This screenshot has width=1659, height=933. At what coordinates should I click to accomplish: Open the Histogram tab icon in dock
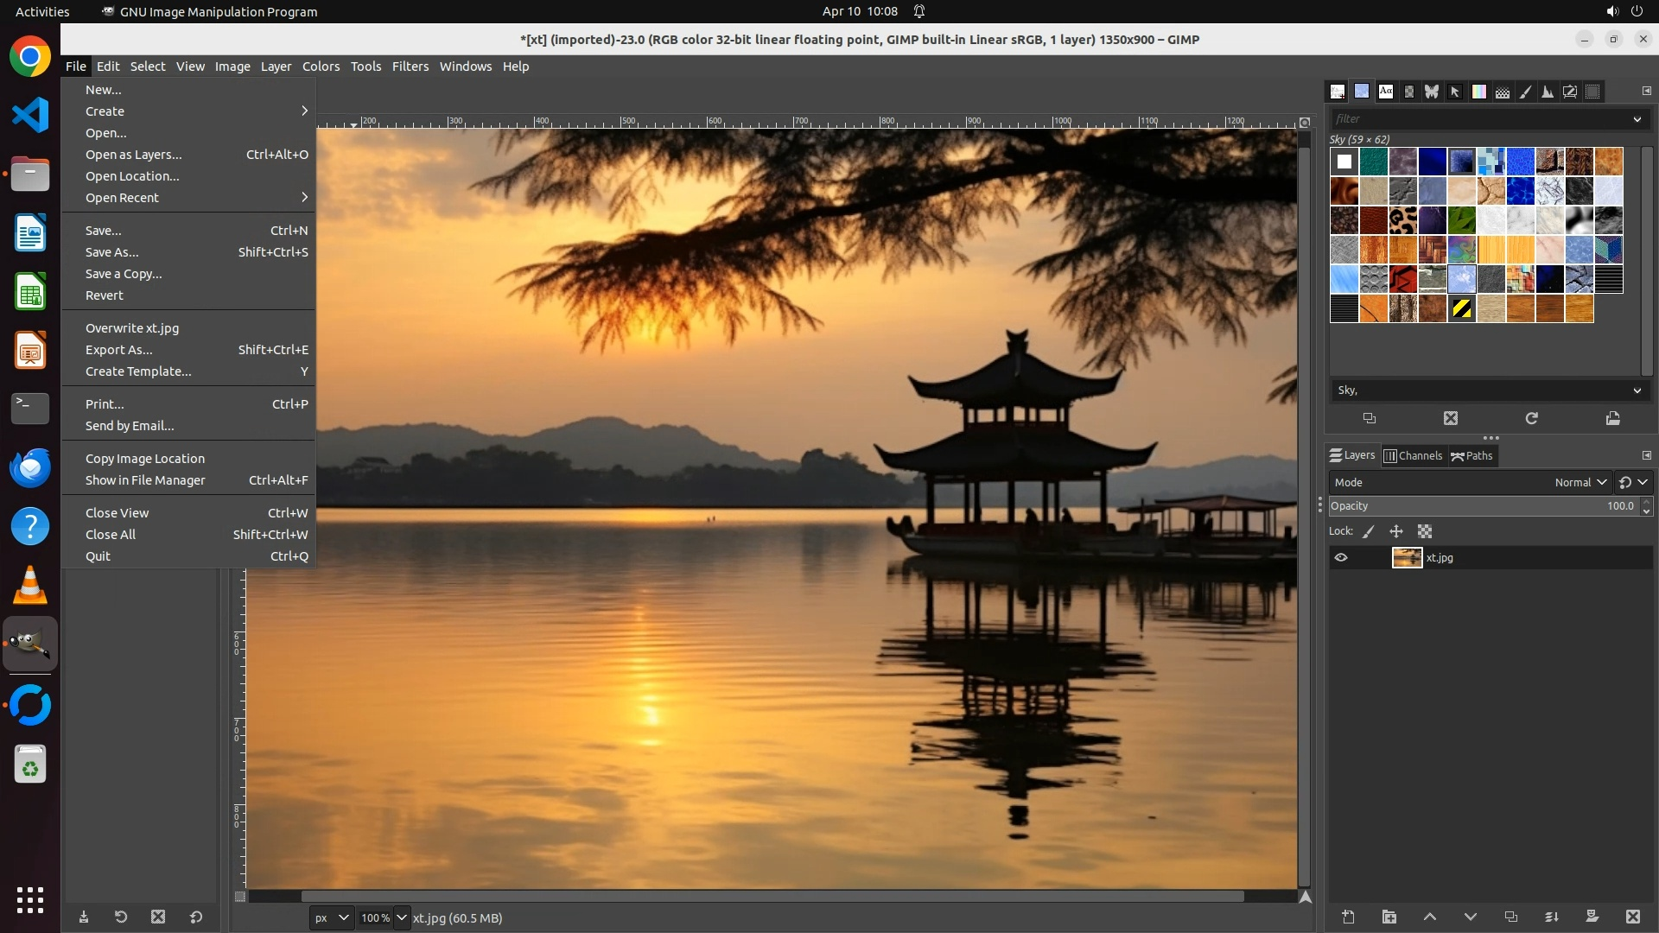[x=1548, y=92]
